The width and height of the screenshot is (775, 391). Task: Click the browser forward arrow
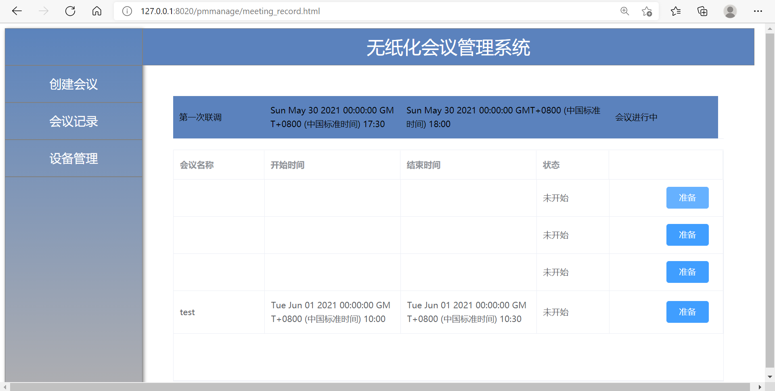[x=44, y=11]
